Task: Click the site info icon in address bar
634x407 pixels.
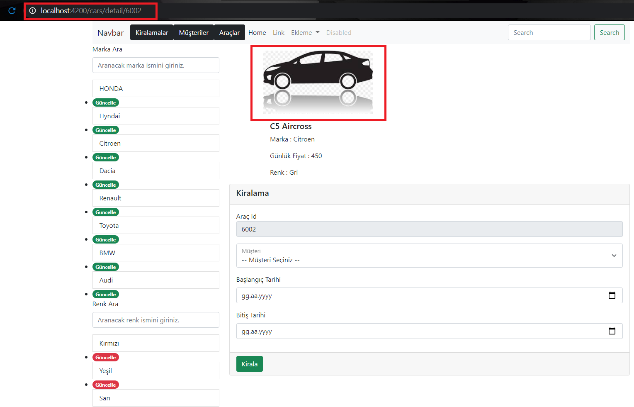Action: [32, 11]
